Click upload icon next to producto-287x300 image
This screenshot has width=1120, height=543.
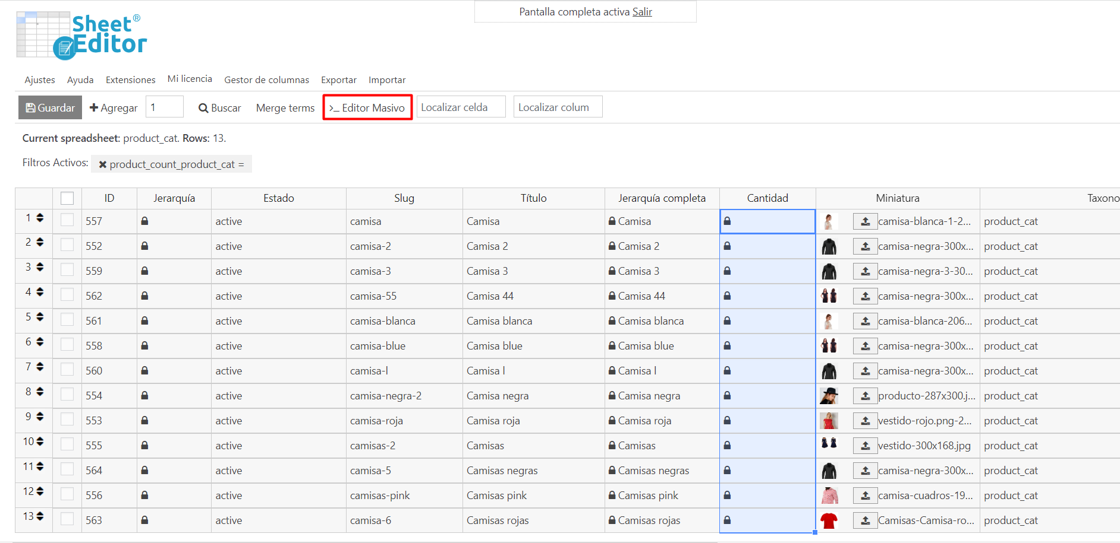point(865,396)
